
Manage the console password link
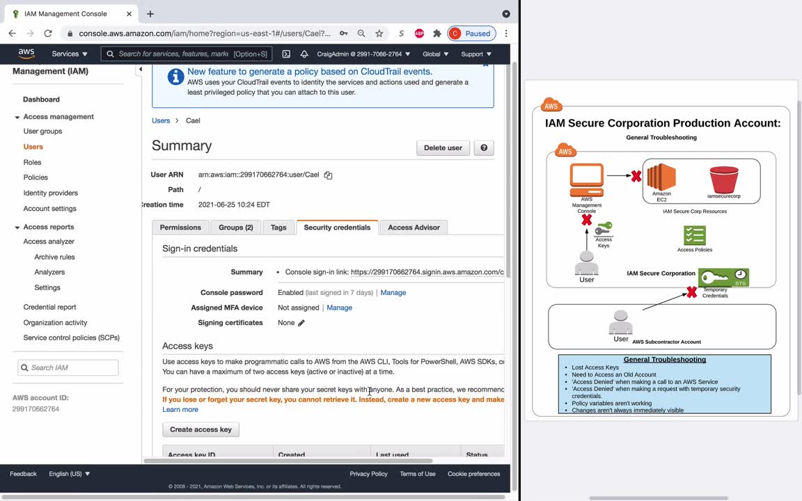[393, 292]
